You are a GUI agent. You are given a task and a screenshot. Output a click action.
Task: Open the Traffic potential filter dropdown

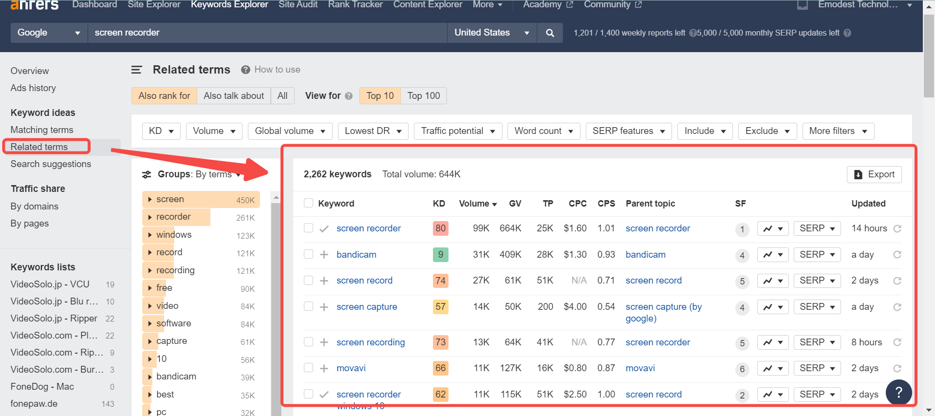[458, 131]
